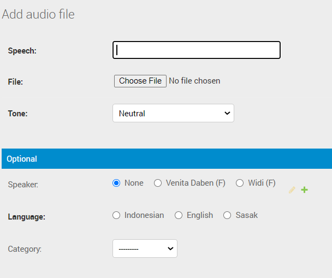Click the green plus icon to add a speaker

tap(304, 190)
